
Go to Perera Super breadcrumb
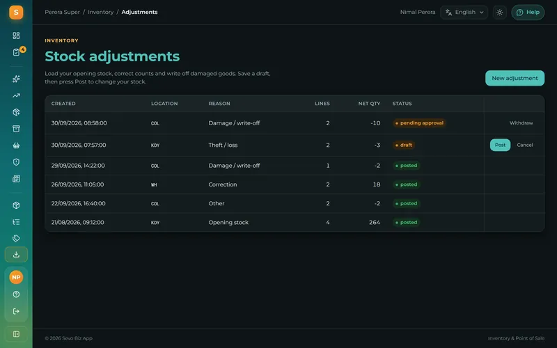pos(62,12)
